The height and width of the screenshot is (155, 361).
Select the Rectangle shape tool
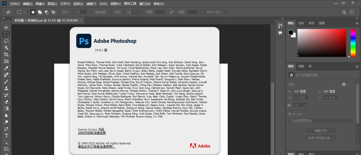[x=6, y=149]
